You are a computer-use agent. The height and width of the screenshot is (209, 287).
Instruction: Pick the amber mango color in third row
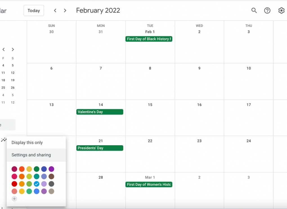pyautogui.click(x=22, y=184)
